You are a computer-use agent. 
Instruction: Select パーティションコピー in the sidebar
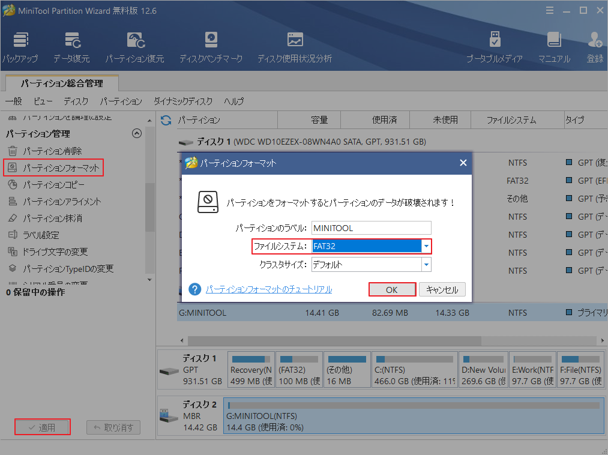pyautogui.click(x=53, y=185)
